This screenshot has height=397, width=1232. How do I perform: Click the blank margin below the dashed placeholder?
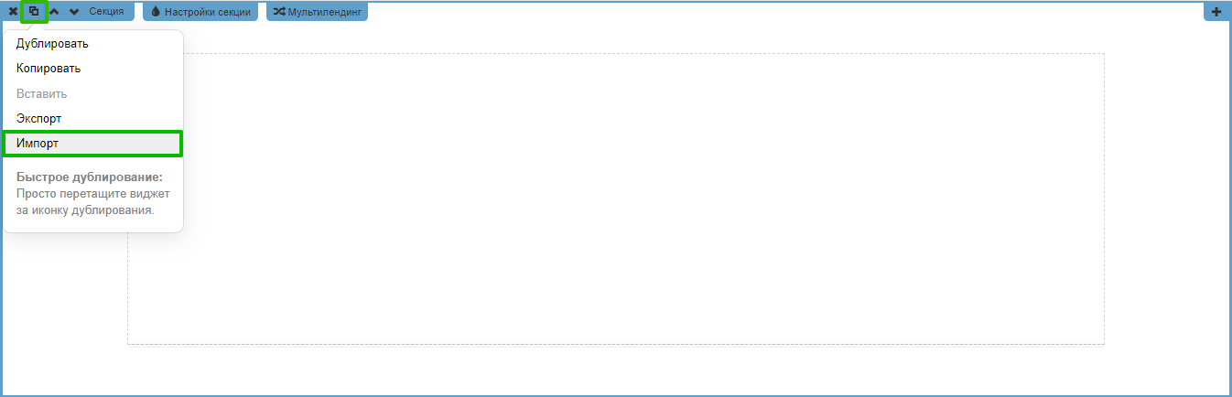click(616, 370)
